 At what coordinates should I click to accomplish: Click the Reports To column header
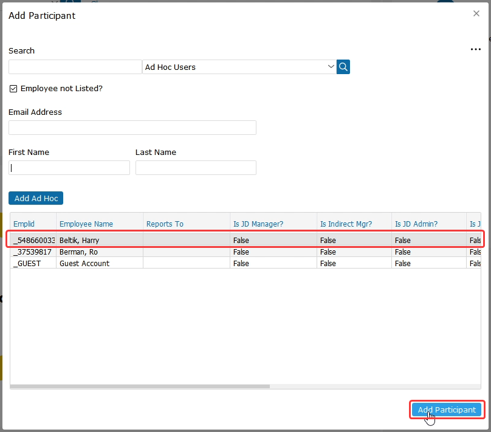pos(165,224)
